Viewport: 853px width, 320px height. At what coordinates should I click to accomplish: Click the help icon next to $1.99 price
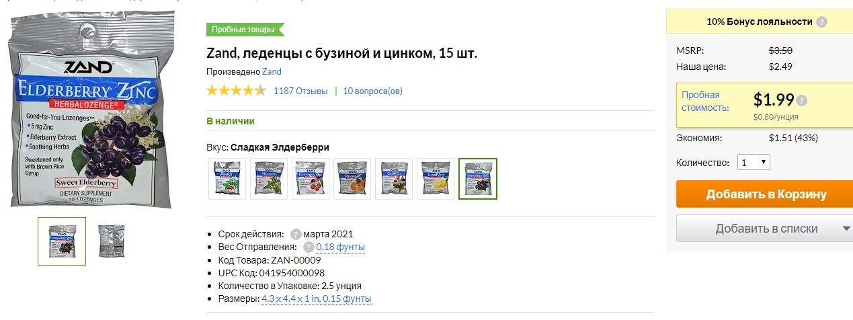point(801,101)
